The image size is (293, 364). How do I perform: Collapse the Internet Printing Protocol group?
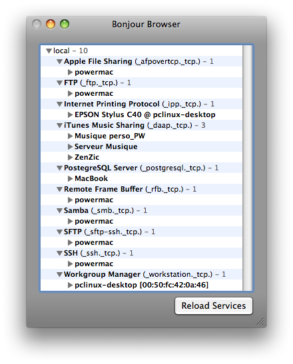[59, 104]
